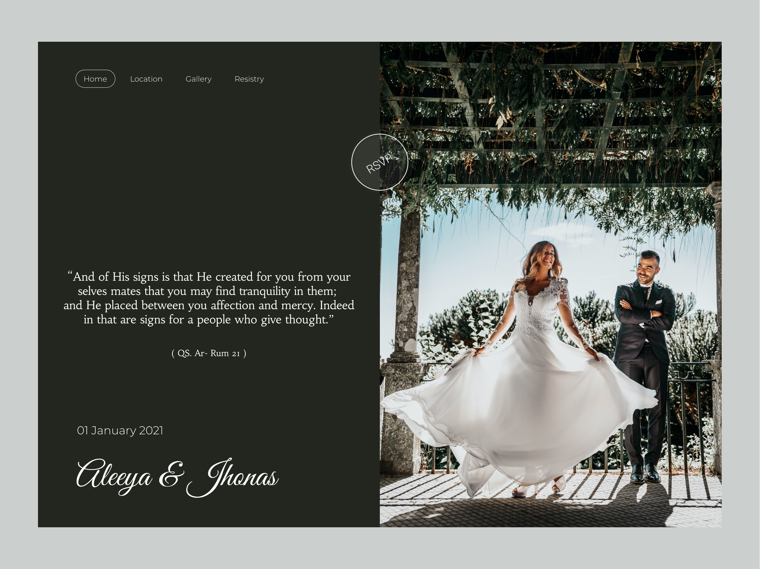The width and height of the screenshot is (760, 569).
Task: Click the quote starting "And of His signs"
Action: (209, 298)
